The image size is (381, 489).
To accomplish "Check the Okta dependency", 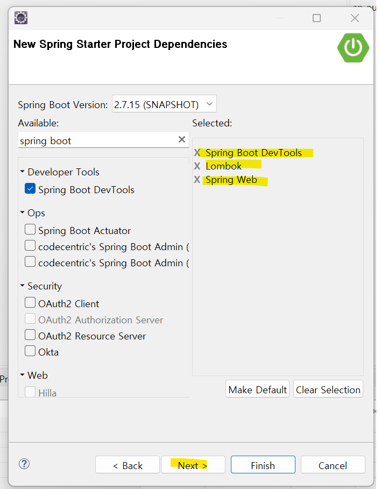I will pos(30,351).
